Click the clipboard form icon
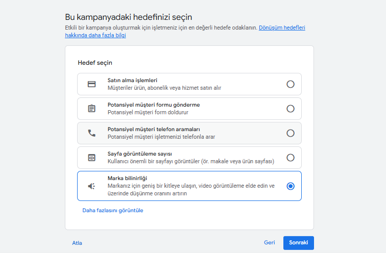386x253 pixels. click(x=91, y=109)
